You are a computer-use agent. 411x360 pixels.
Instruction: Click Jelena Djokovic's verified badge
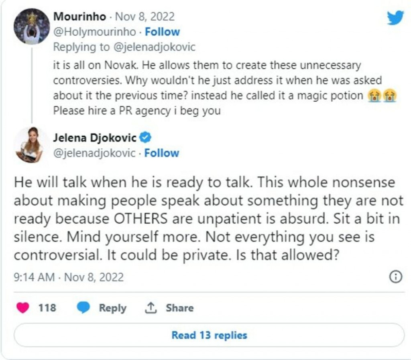[x=145, y=138]
